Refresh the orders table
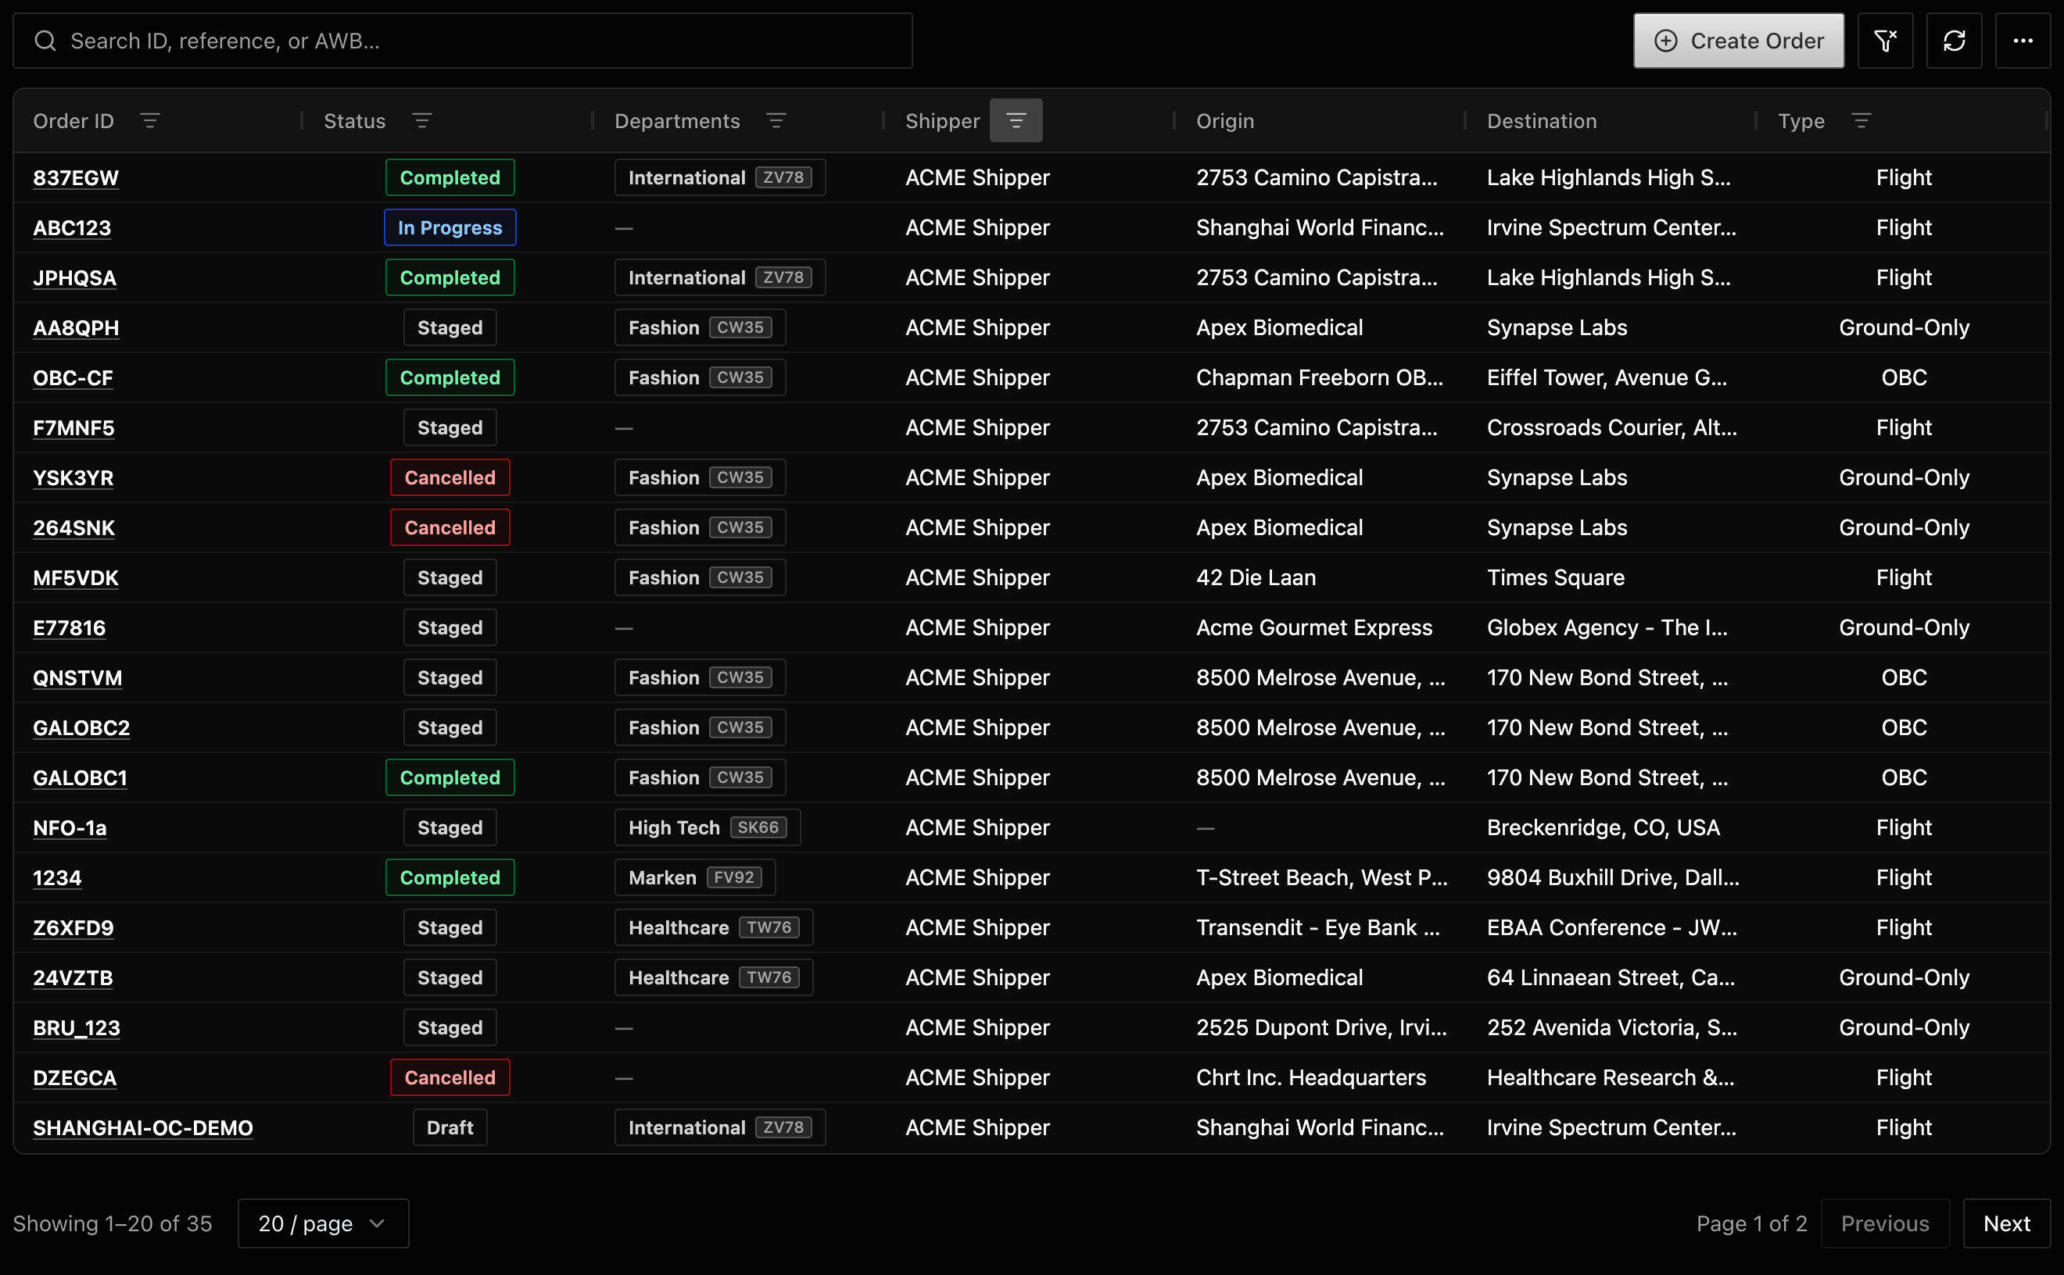Image resolution: width=2064 pixels, height=1275 pixels. (1955, 41)
